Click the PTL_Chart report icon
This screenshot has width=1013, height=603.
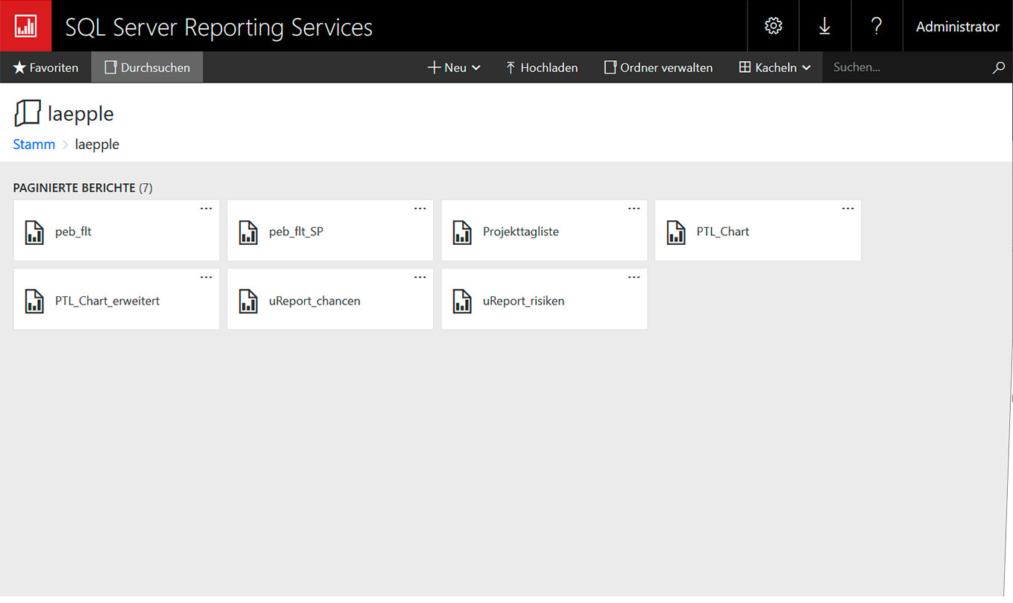tap(676, 232)
